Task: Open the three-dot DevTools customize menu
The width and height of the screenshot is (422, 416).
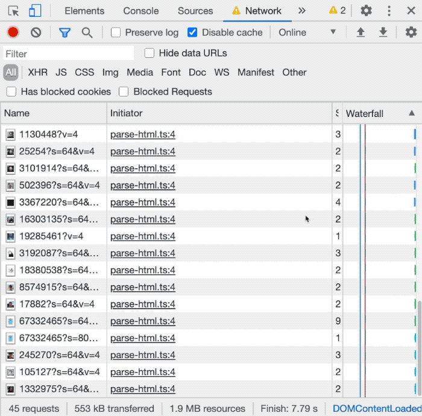Action: tap(389, 11)
